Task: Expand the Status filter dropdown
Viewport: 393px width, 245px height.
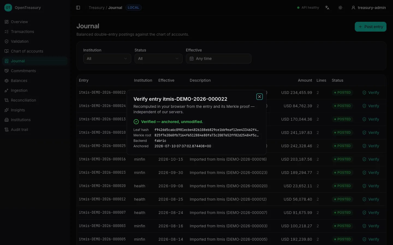Action: click(x=158, y=59)
